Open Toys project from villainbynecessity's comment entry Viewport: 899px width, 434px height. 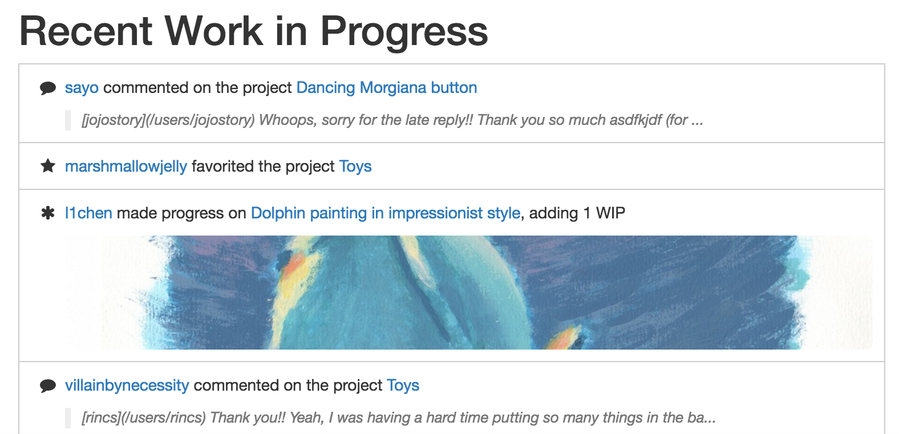coord(403,386)
